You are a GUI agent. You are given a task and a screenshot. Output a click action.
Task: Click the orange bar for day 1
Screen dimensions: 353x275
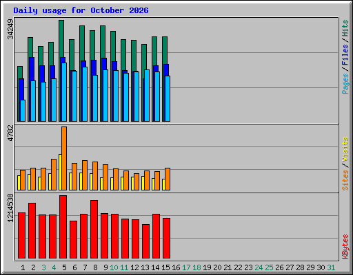click(23, 180)
